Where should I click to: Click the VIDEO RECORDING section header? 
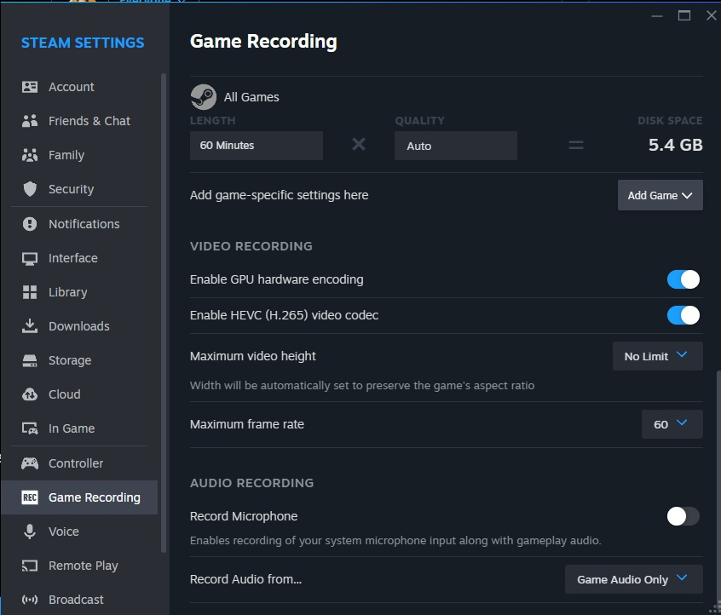point(251,246)
